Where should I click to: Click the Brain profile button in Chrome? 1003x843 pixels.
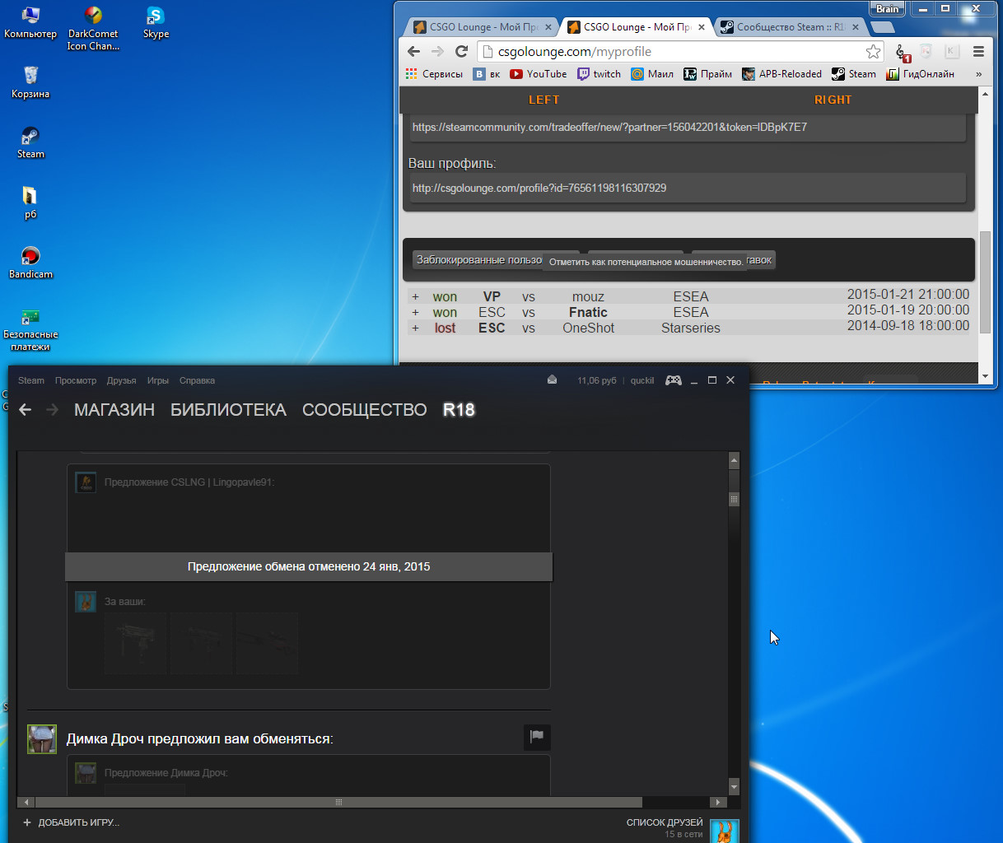tap(887, 8)
